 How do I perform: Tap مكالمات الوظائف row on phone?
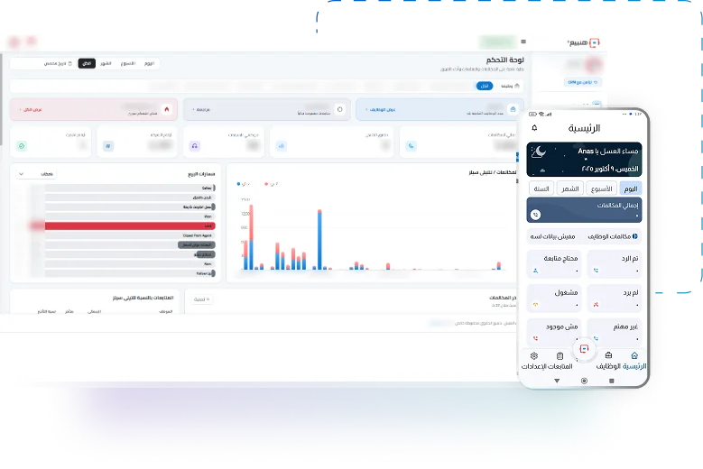(x=584, y=236)
